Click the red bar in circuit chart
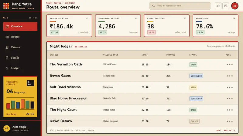Image resolution: width=243 pixels, height=136 pixels. [8, 106]
